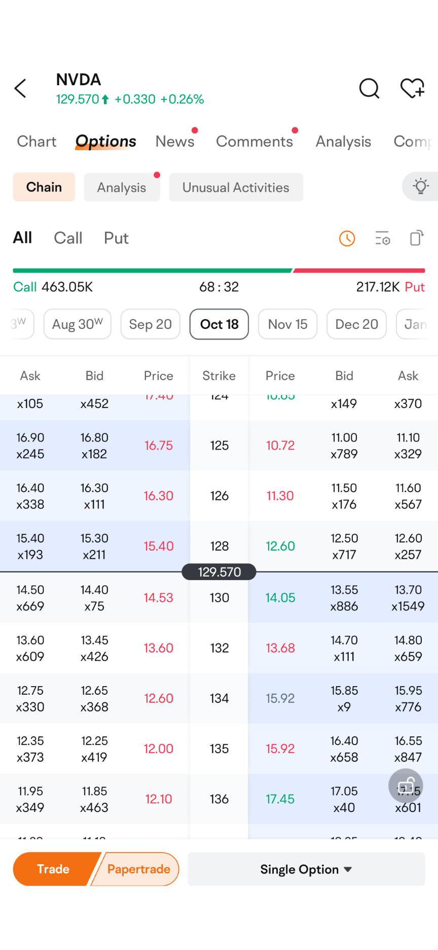Select the 130 strike call price 14.53
Image resolution: width=438 pixels, height=950 pixels.
coord(158,598)
